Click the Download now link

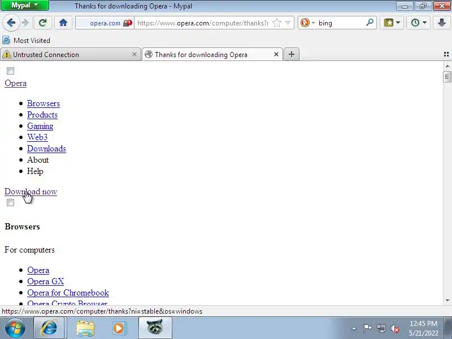(x=31, y=192)
